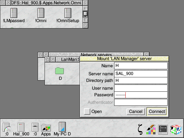Click the Mount 'LAN Manager' server title bar

point(124,59)
